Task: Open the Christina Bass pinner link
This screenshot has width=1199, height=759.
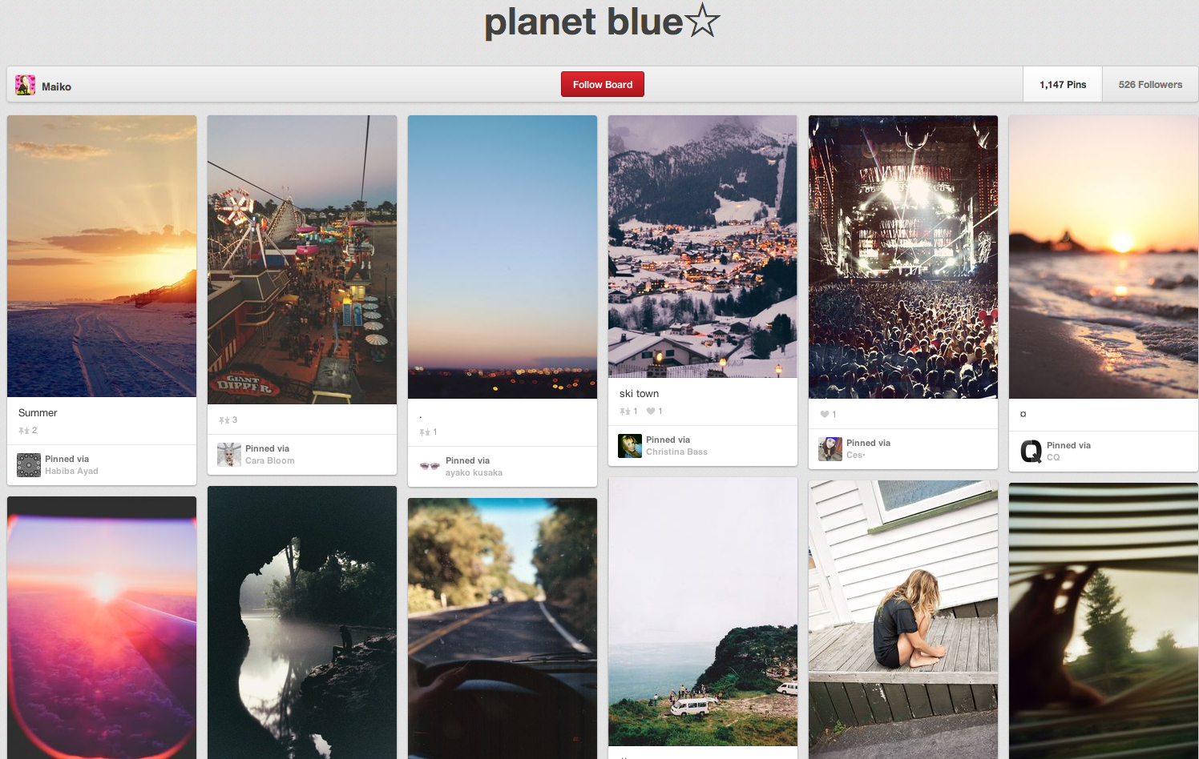Action: pyautogui.click(x=676, y=452)
